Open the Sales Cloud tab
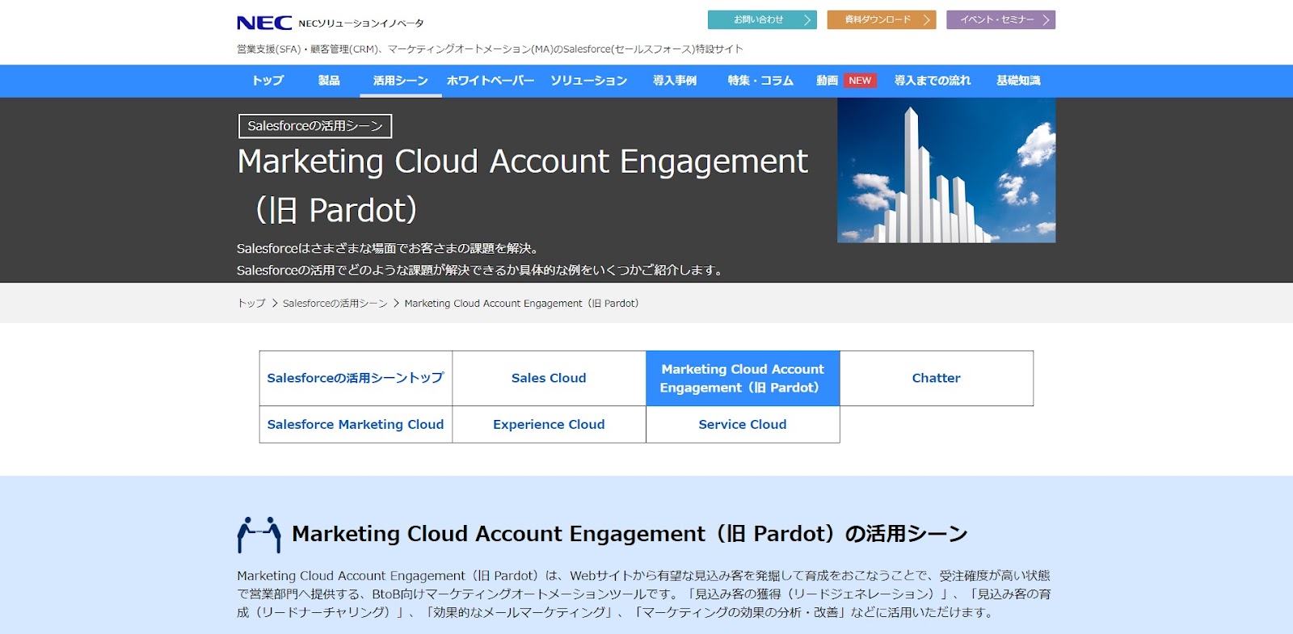 click(x=549, y=378)
